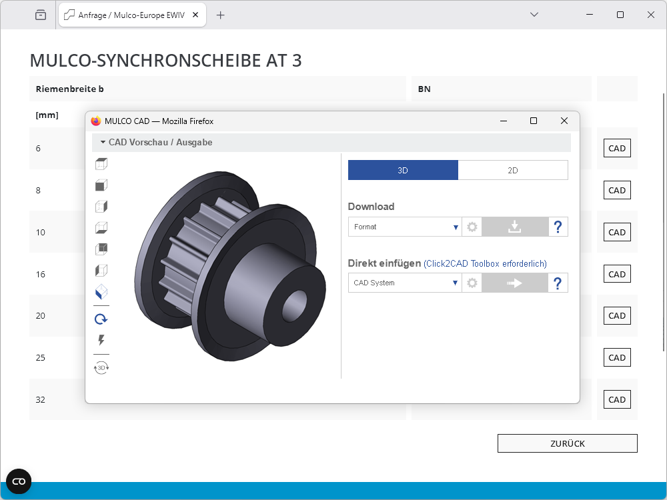The height and width of the screenshot is (500, 667).
Task: Select the cube view with left face shaded
Action: pyautogui.click(x=101, y=271)
